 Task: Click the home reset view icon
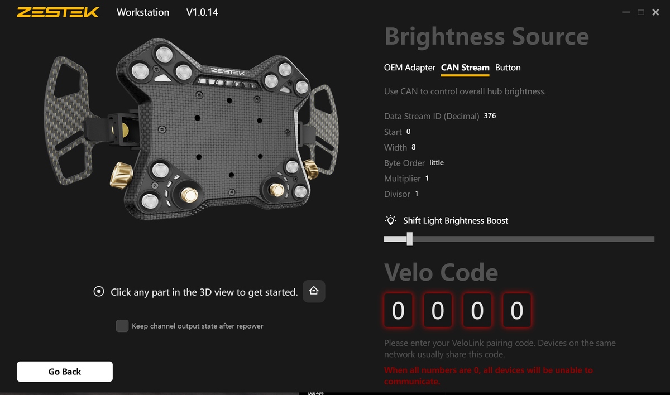pyautogui.click(x=314, y=291)
